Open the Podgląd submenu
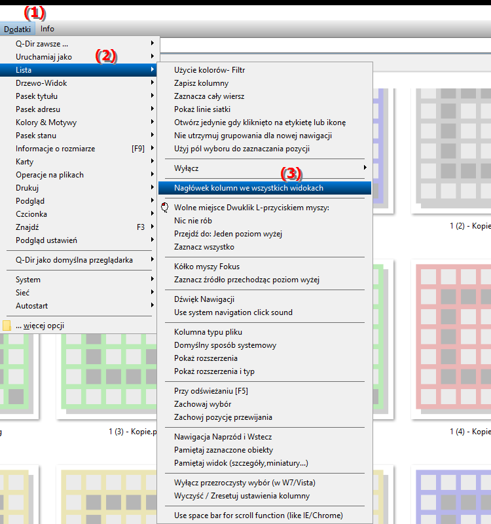 point(79,201)
